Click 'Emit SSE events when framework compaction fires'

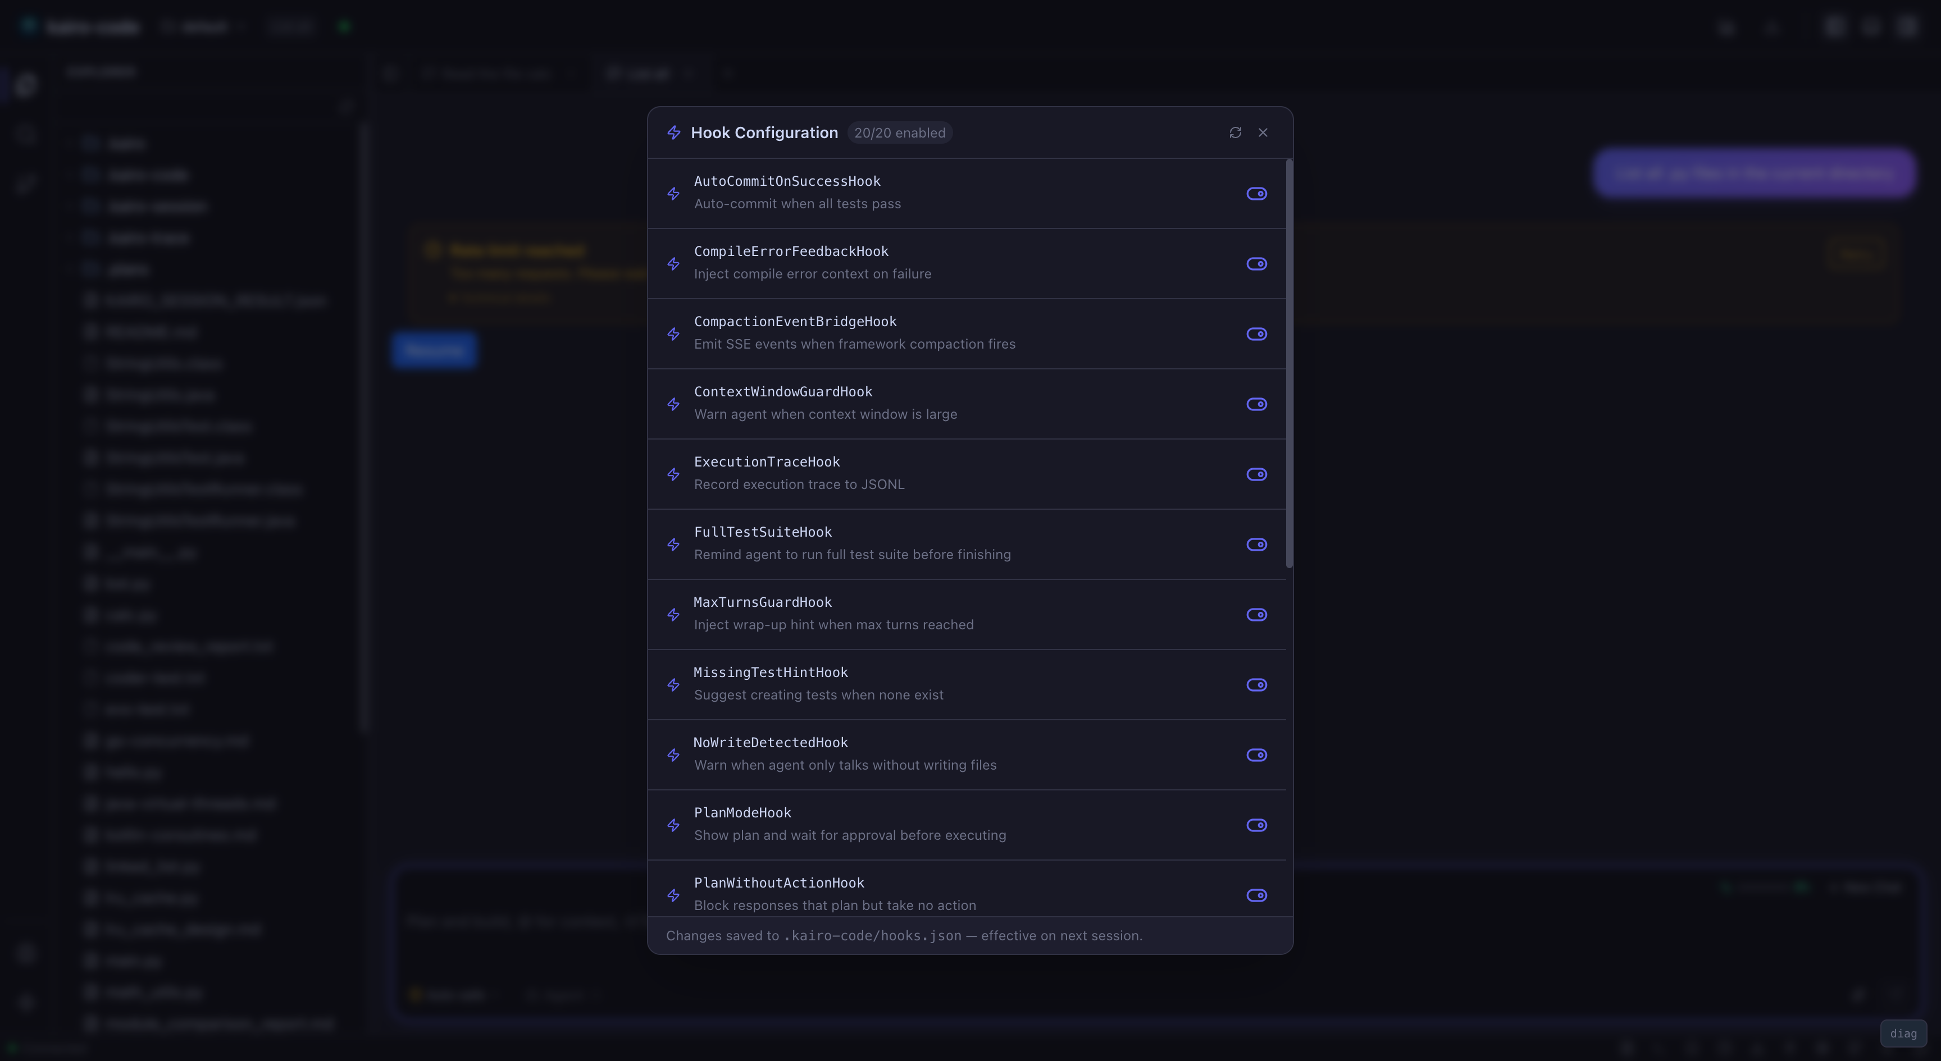854,344
